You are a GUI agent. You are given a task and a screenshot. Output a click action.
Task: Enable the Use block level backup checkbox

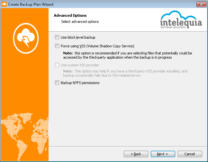(x=57, y=37)
